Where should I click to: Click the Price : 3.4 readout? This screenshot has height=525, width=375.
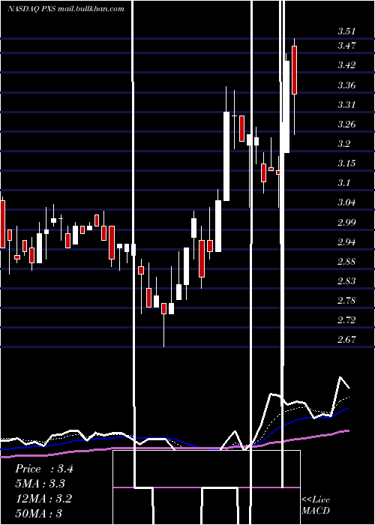tap(44, 469)
